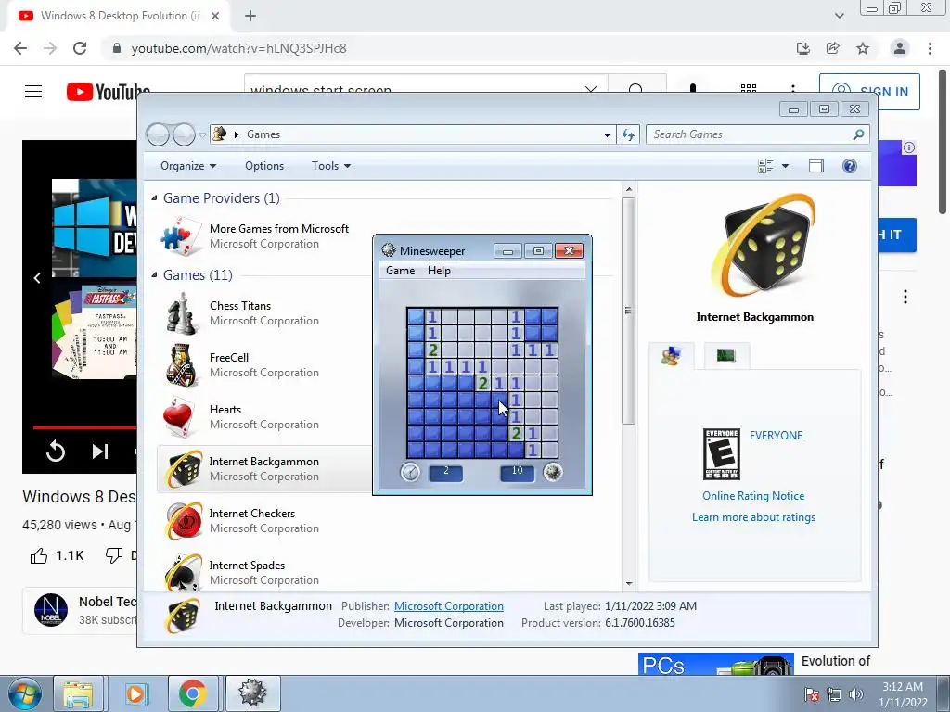Toggle the preview pane icon in Games toolbar
Viewport: 950px width, 712px height.
click(816, 166)
